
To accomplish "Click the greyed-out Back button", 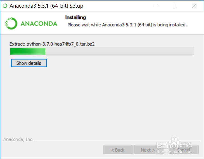I will click(x=118, y=150).
